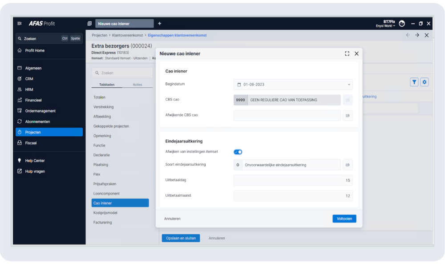Open Hulp vragen
Image resolution: width=445 pixels, height=264 pixels.
click(49, 171)
